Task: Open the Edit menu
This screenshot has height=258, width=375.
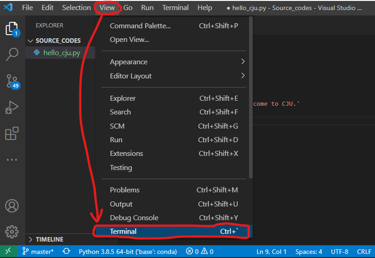Action: 47,8
